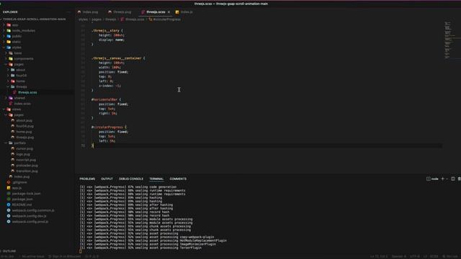Click the public folder icon
This screenshot has width=461, height=259.
[x=9, y=36]
